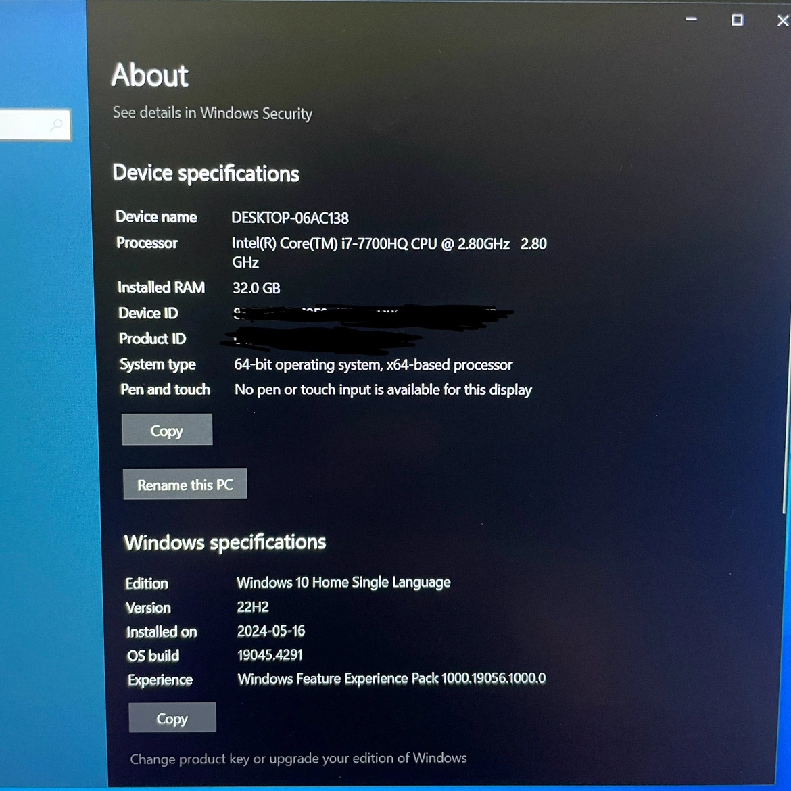Click the Device ID label
The width and height of the screenshot is (791, 791).
point(148,313)
